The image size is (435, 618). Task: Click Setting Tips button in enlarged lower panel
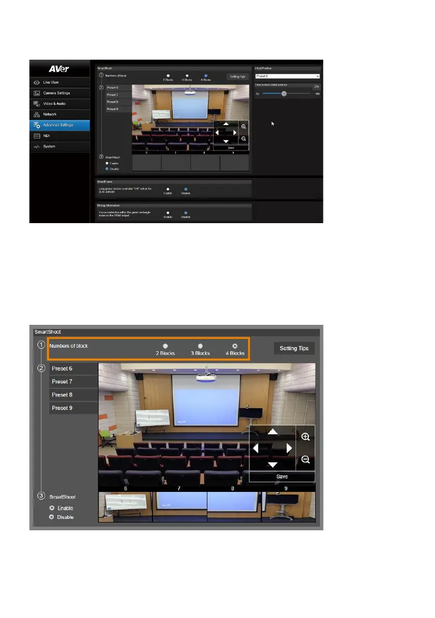point(294,348)
